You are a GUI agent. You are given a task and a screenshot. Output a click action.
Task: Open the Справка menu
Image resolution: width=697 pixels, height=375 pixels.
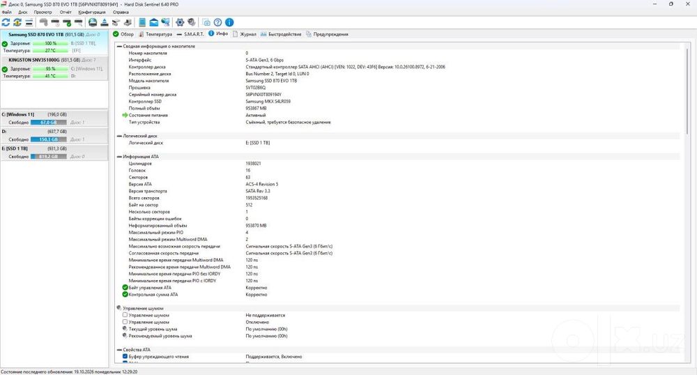click(x=121, y=13)
